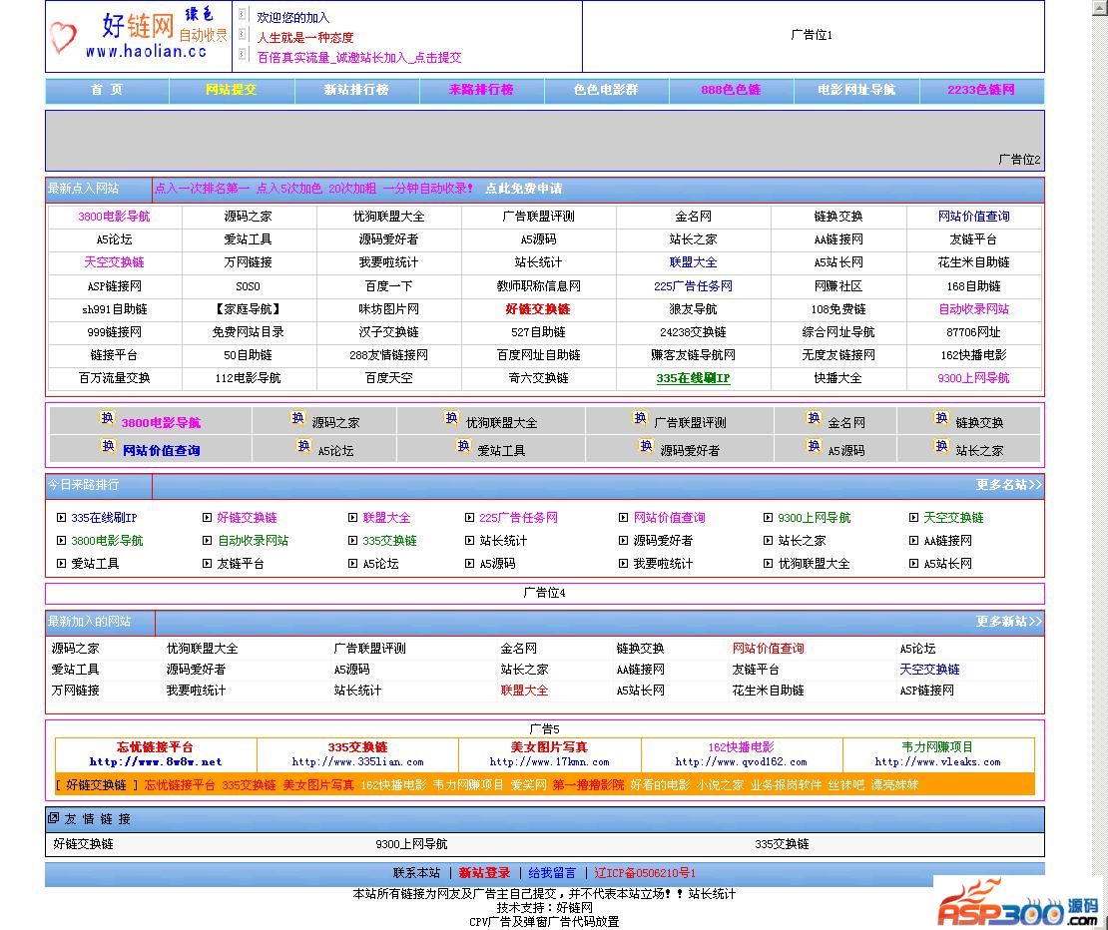Viewport: 1108px width, 930px height.
Task: Click the 给我留言 footer link
Action: pos(552,873)
